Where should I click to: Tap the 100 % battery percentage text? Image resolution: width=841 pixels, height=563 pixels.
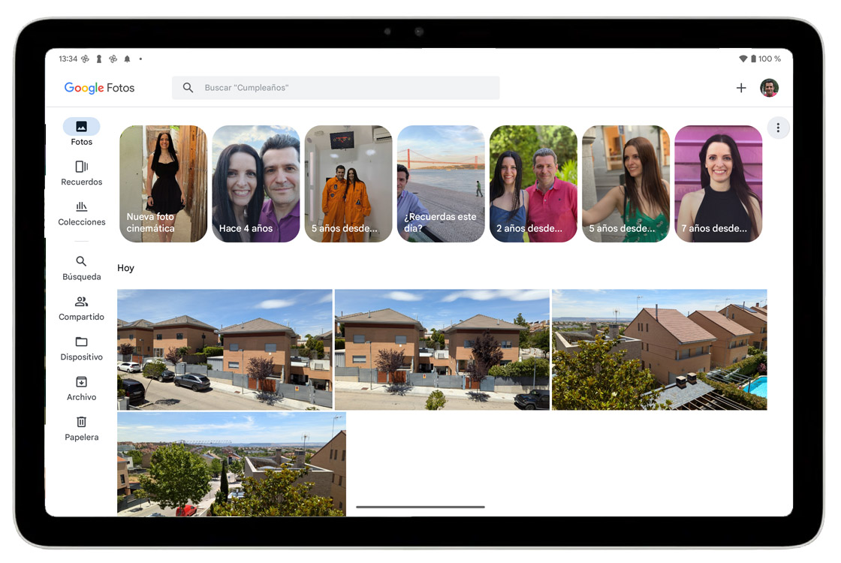coord(770,59)
